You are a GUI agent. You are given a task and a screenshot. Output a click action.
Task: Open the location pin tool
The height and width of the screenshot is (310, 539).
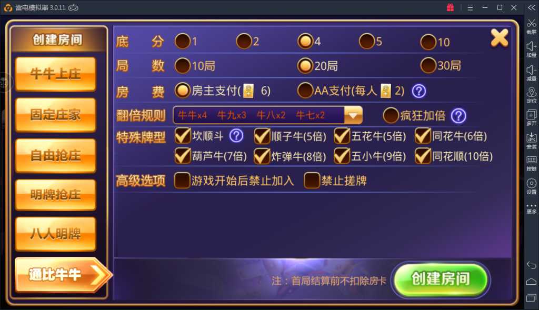(532, 92)
